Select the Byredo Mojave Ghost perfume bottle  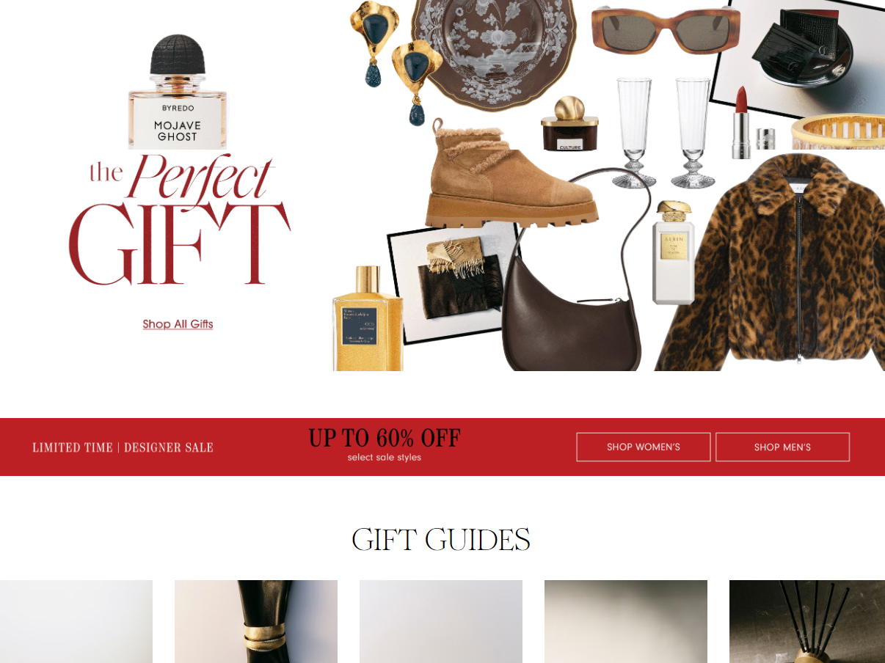pos(178,92)
